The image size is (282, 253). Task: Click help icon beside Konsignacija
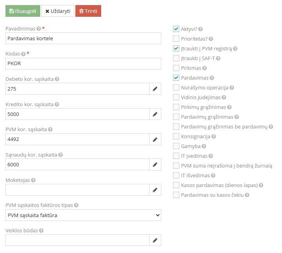coord(214,137)
